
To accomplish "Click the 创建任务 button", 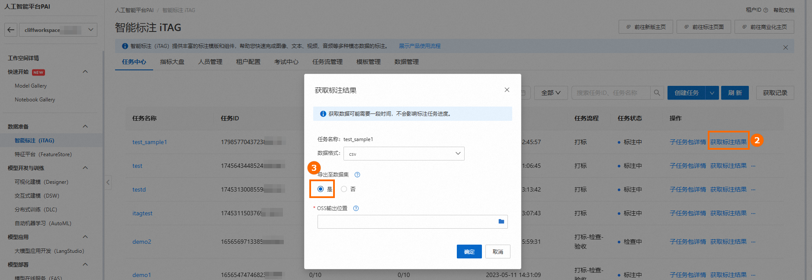I will (687, 93).
